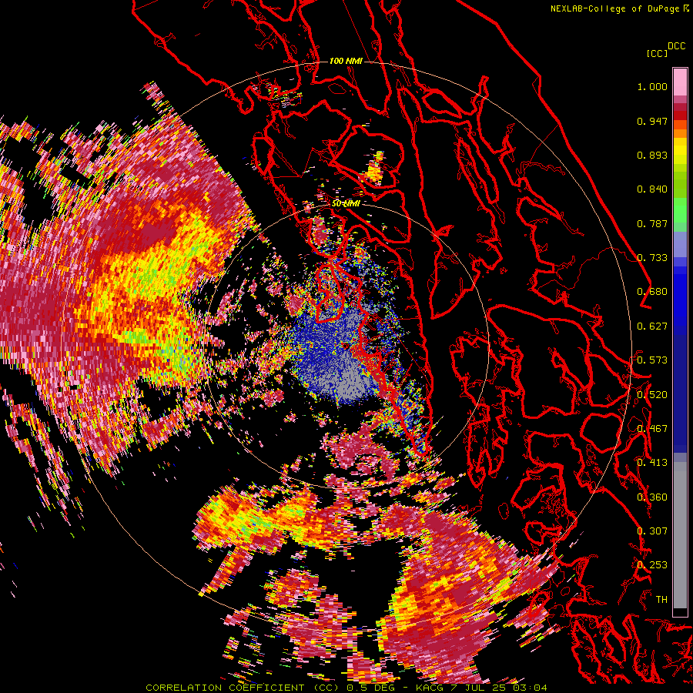The image size is (693, 693).
Task: Click the 0.840 scale label
Action: [652, 189]
